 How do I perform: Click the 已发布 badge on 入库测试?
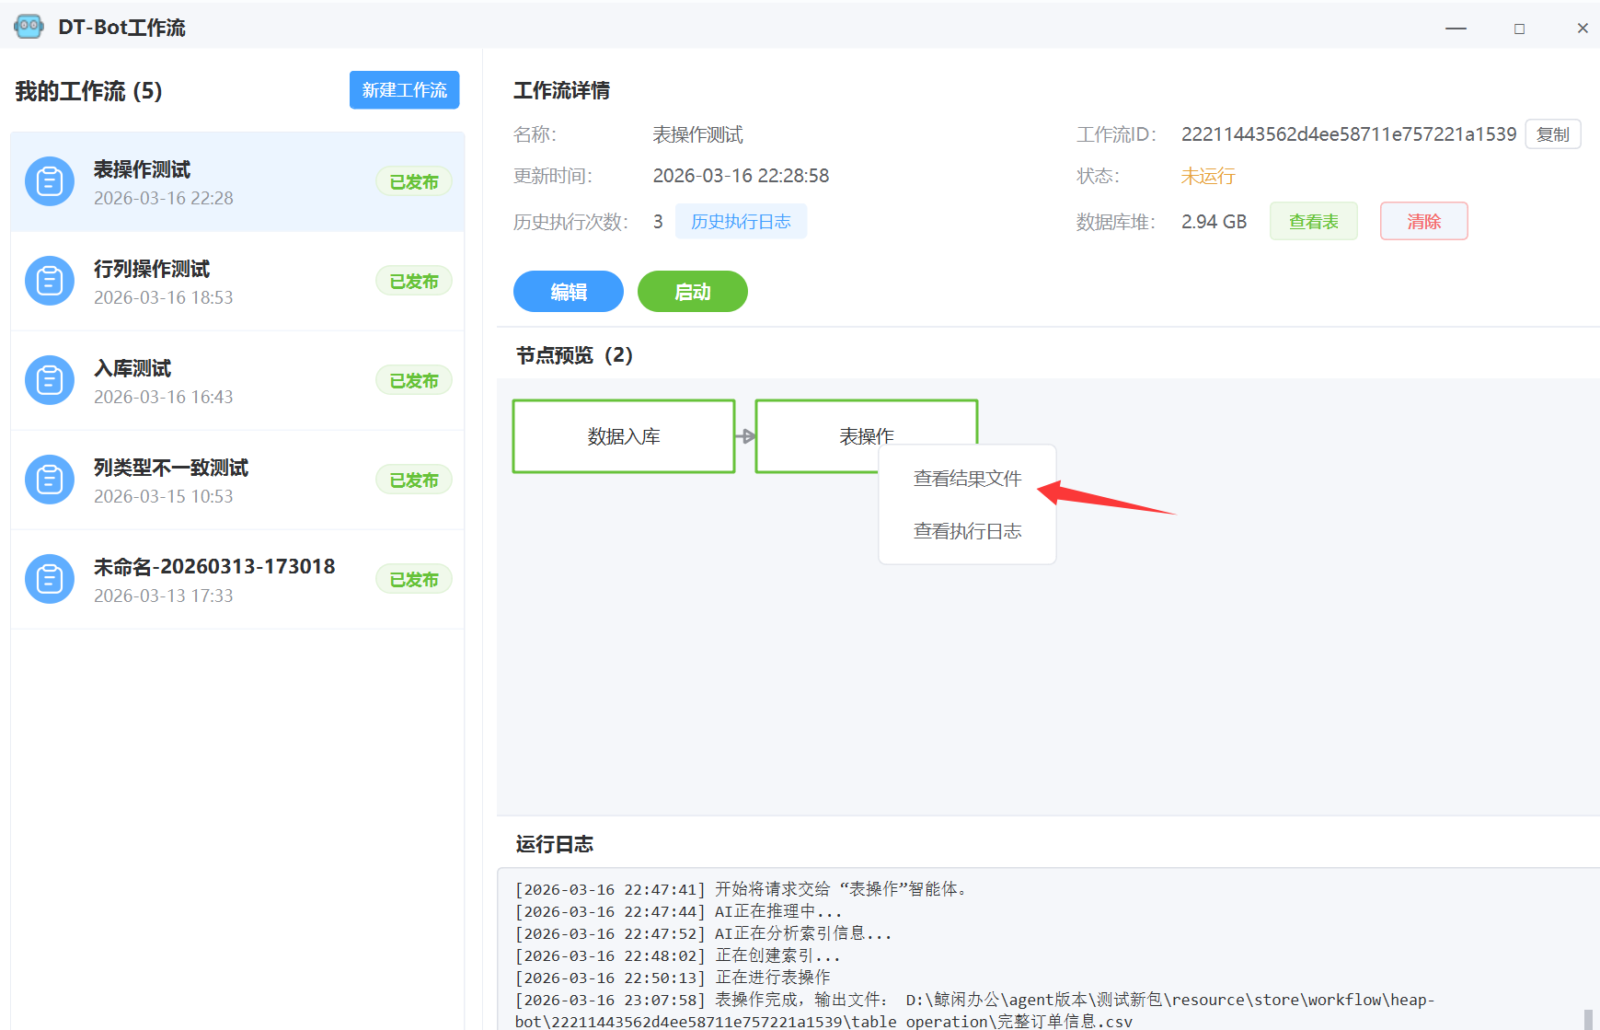click(414, 381)
